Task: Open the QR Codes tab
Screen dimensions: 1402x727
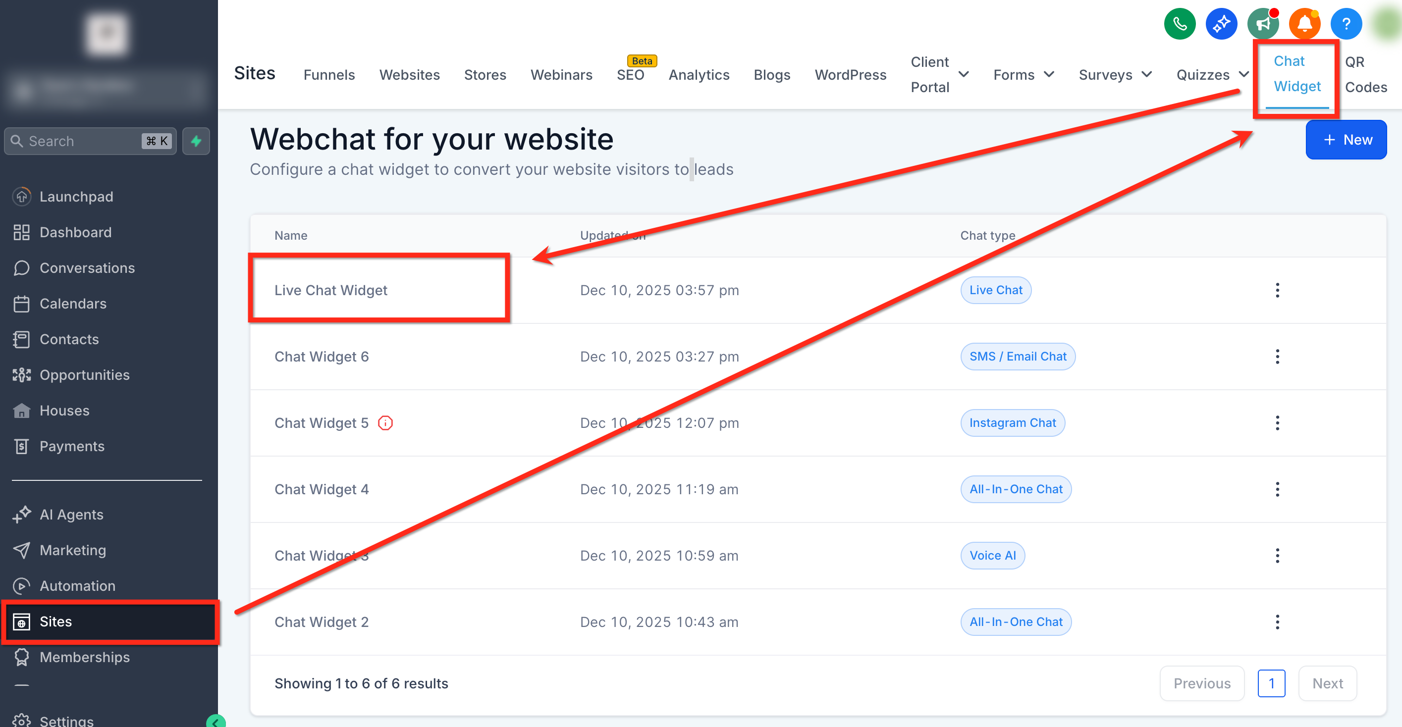Action: pyautogui.click(x=1365, y=75)
